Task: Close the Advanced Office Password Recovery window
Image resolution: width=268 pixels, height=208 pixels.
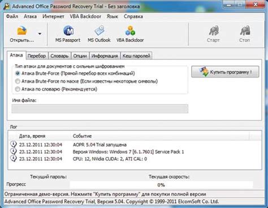Action: 256,4
